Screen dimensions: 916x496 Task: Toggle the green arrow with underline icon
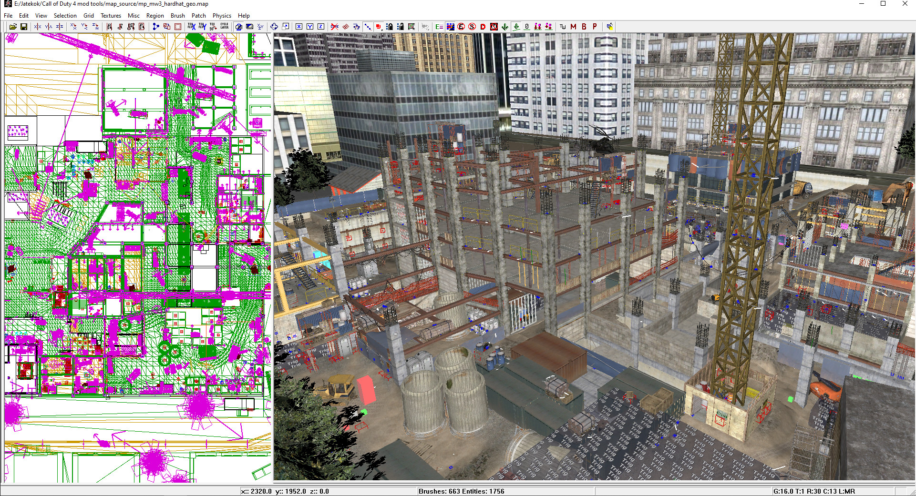click(x=516, y=27)
